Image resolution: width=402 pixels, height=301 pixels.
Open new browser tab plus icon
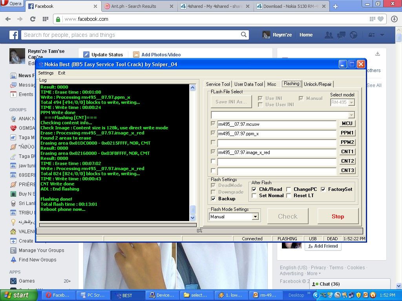click(x=335, y=6)
